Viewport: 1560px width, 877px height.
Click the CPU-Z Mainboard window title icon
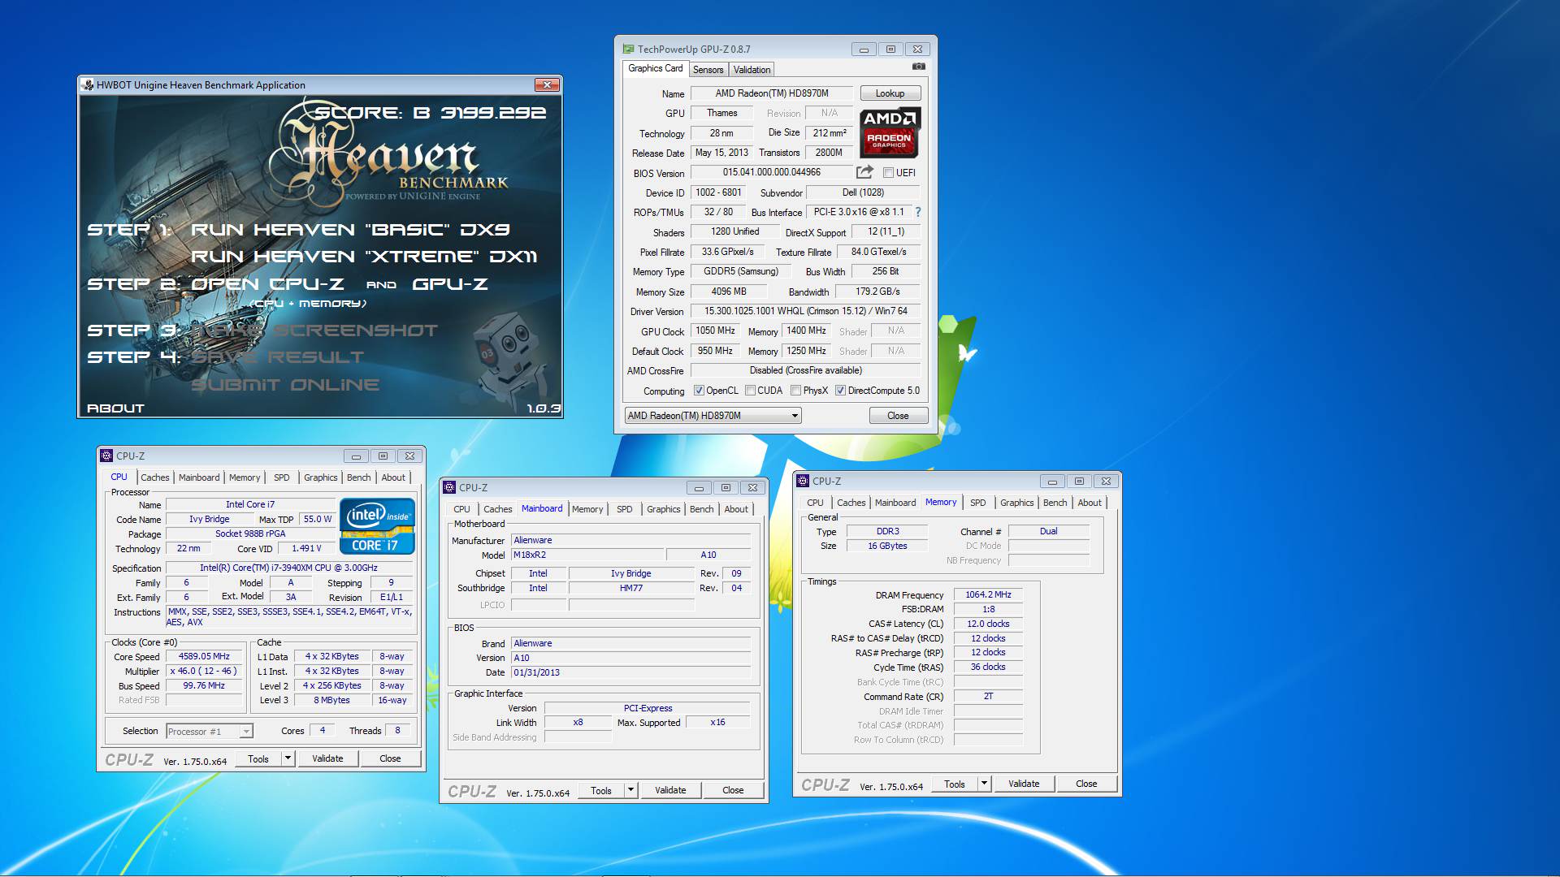[448, 487]
